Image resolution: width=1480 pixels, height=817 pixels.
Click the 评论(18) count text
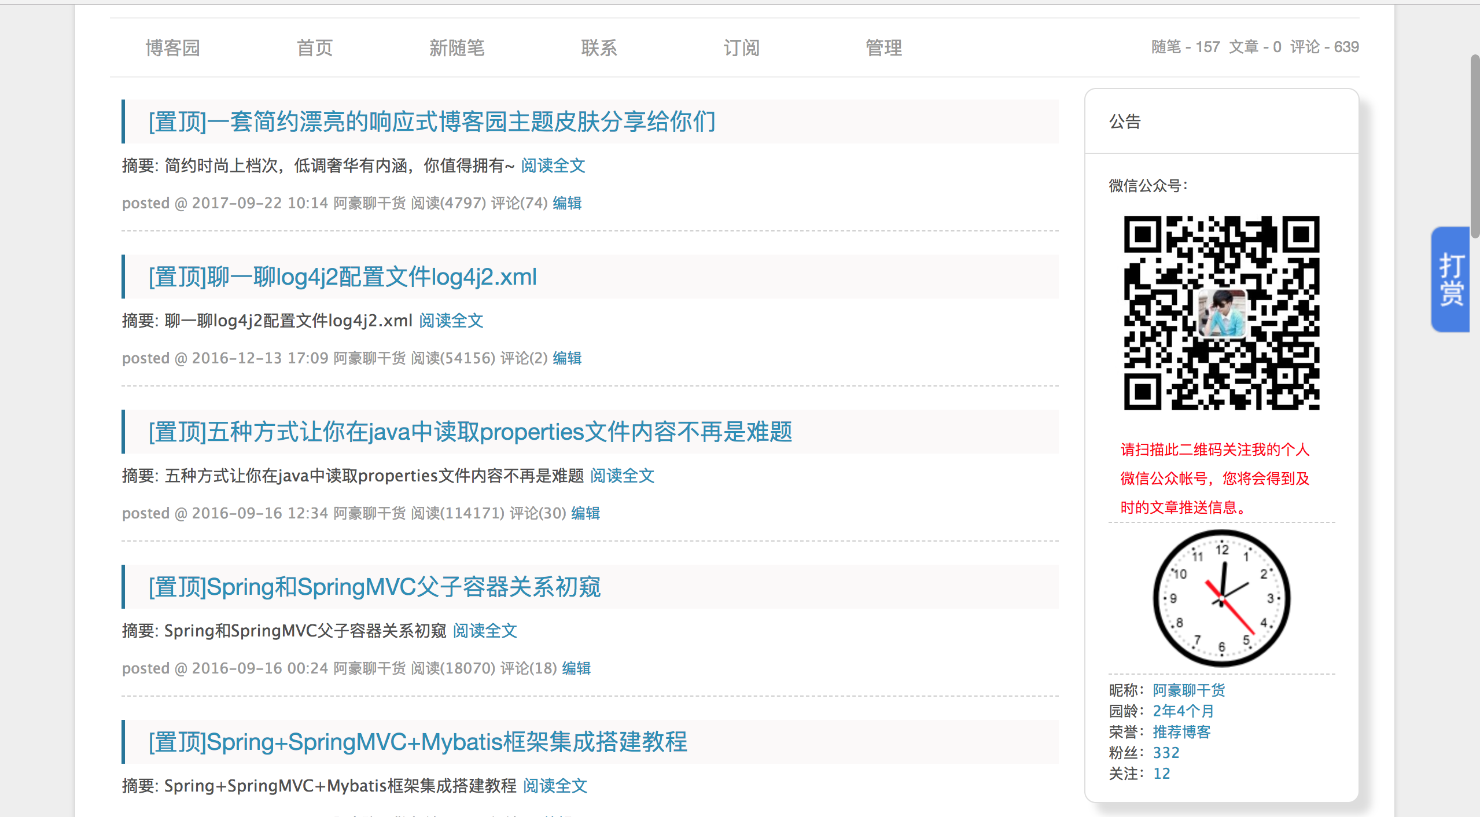pyautogui.click(x=528, y=668)
